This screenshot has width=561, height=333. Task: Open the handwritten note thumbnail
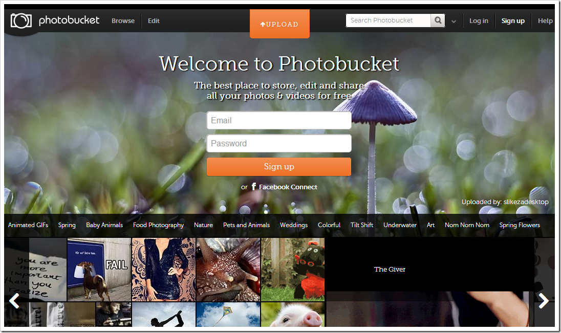click(35, 270)
